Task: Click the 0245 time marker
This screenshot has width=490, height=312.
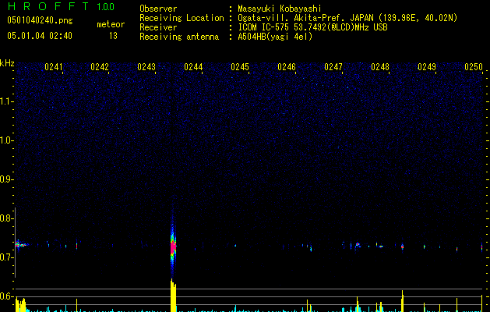Action: 240,67
